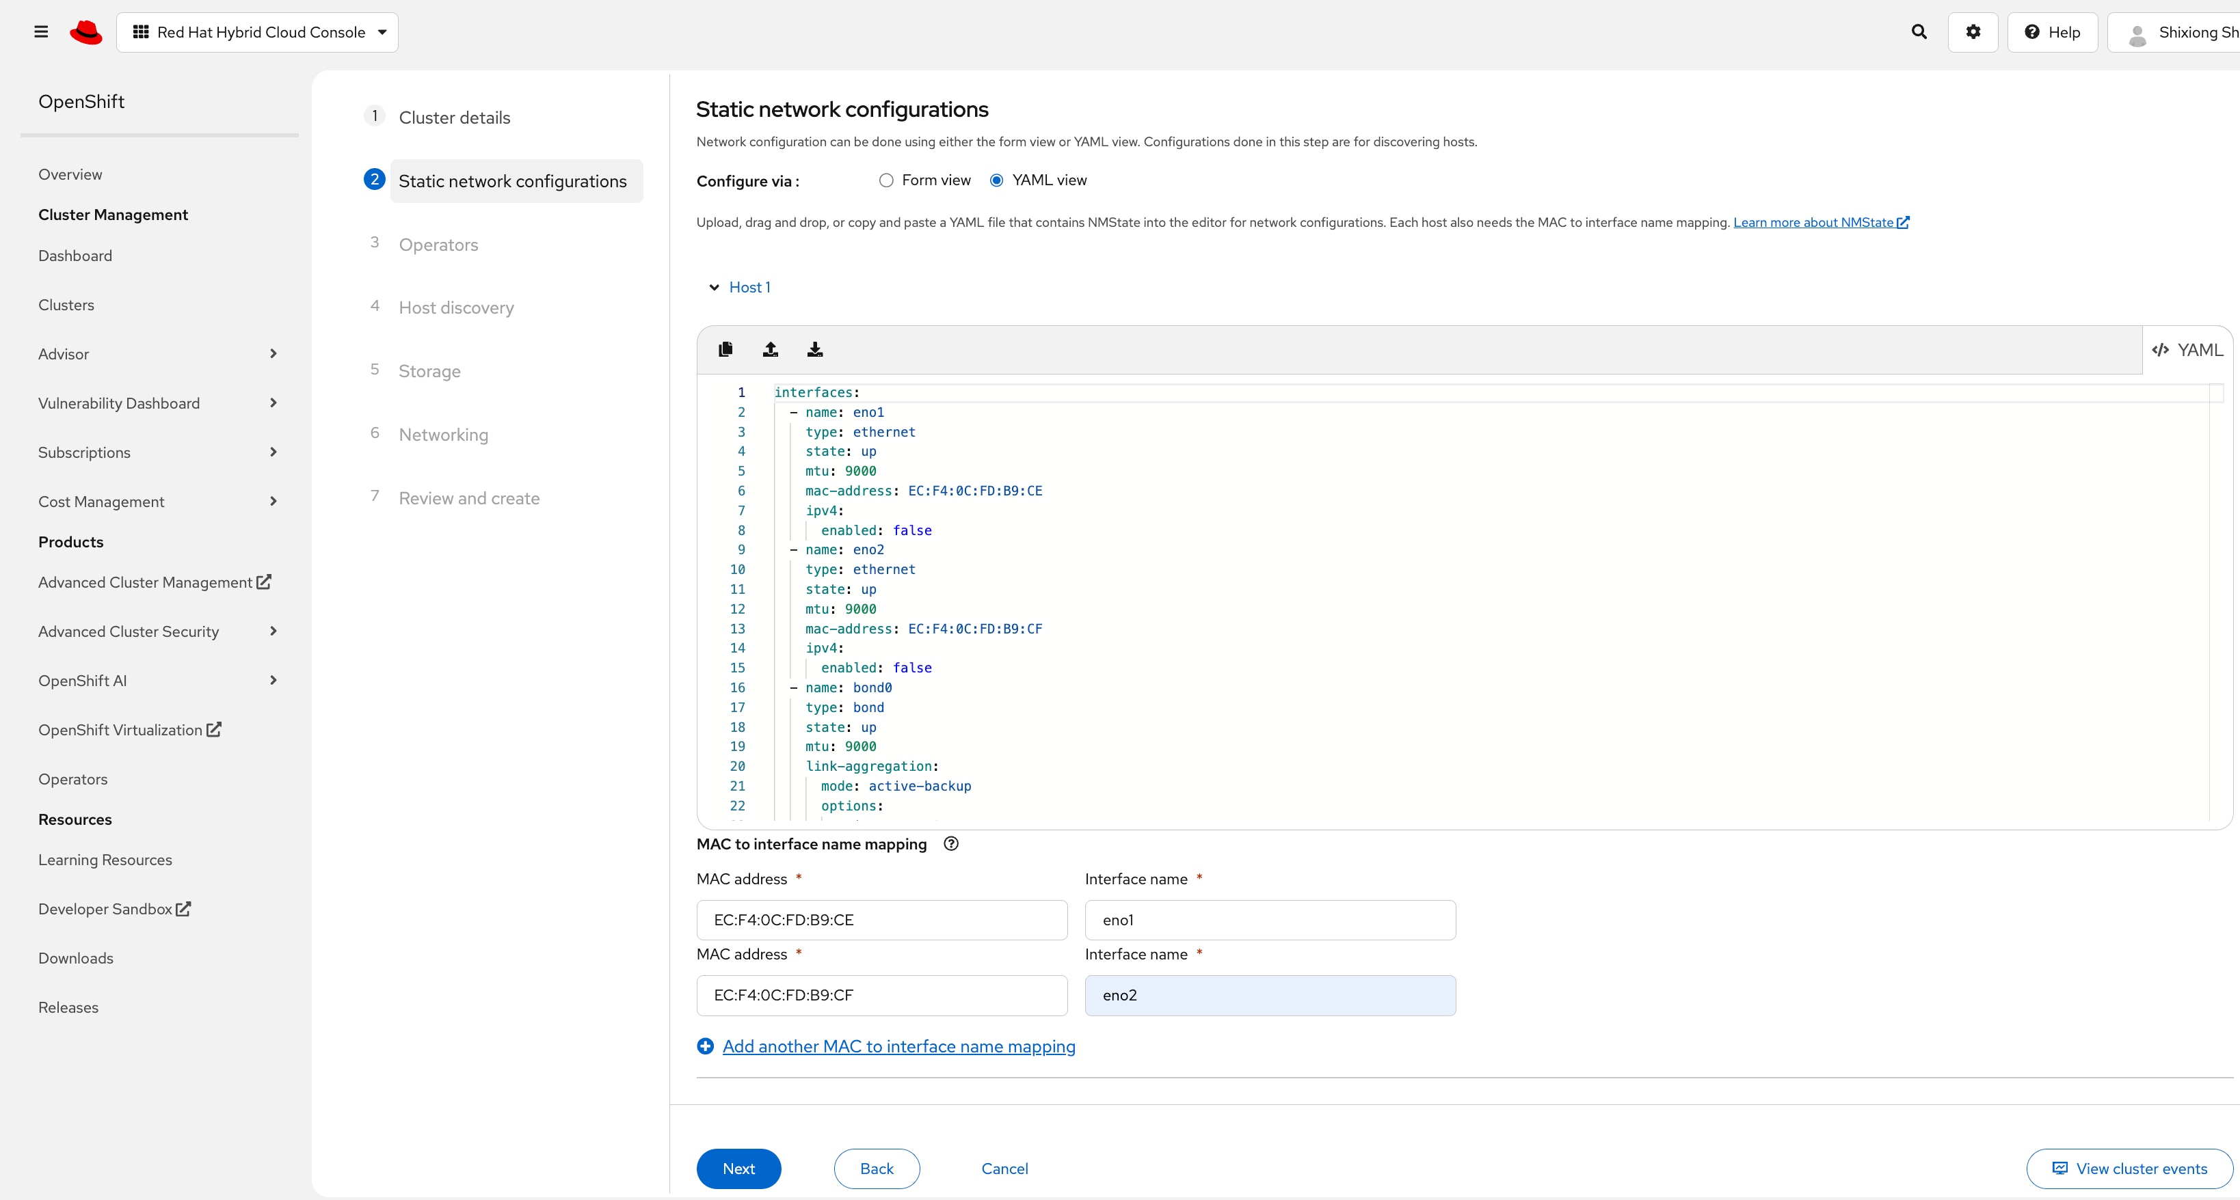The image size is (2240, 1200).
Task: Go to Cluster details wizard step
Action: pyautogui.click(x=455, y=118)
